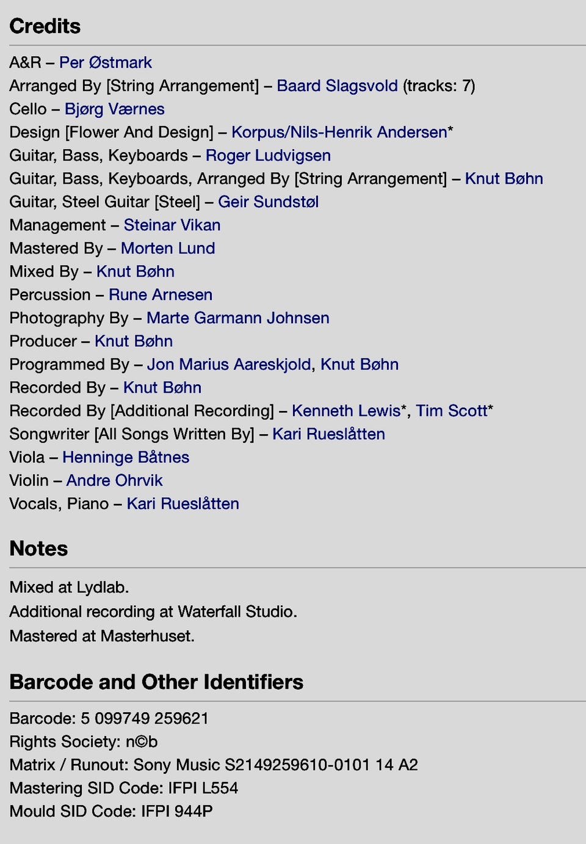Open Morten Lund mastering credit

coord(168,248)
